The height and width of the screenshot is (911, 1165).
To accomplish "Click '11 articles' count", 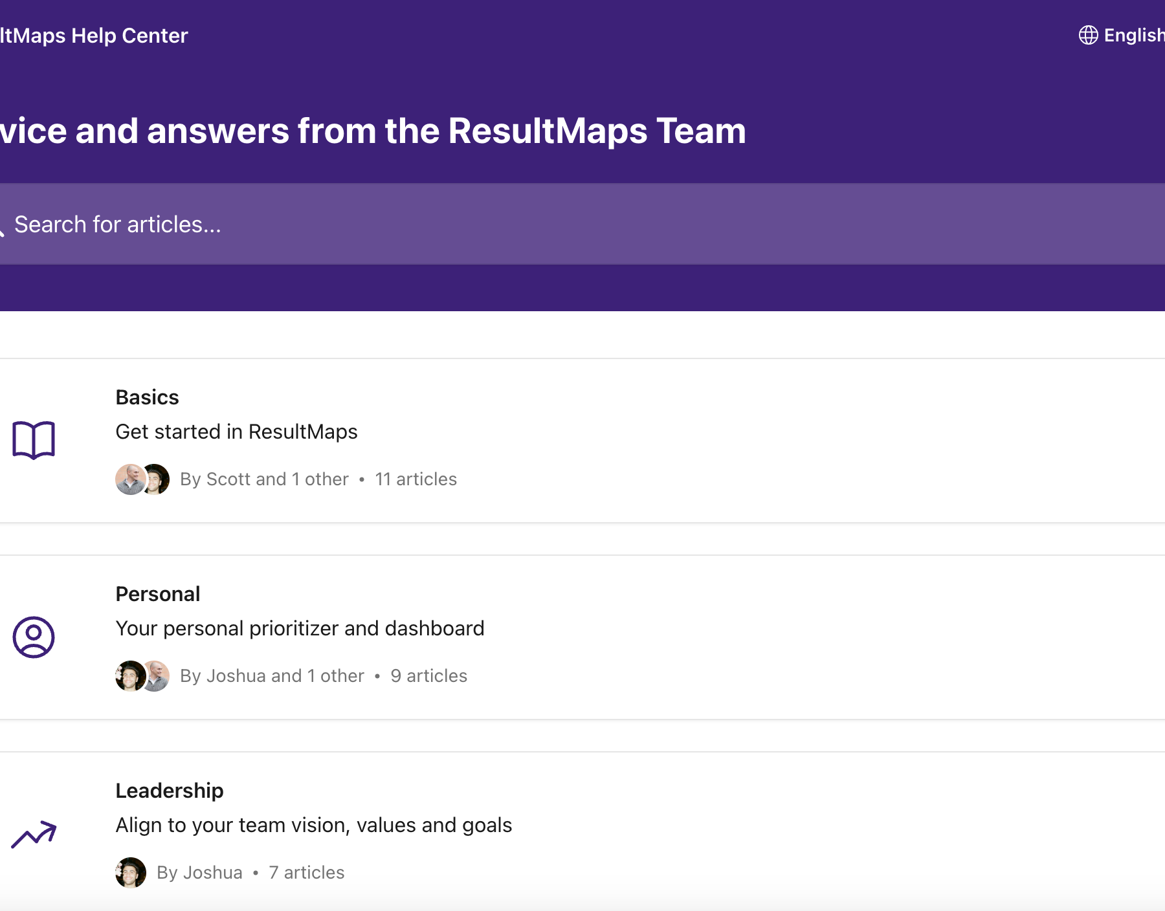I will pyautogui.click(x=416, y=479).
